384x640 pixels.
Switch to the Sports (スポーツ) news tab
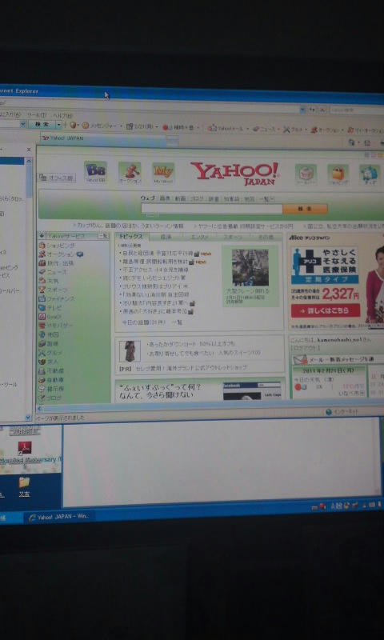pos(234,238)
